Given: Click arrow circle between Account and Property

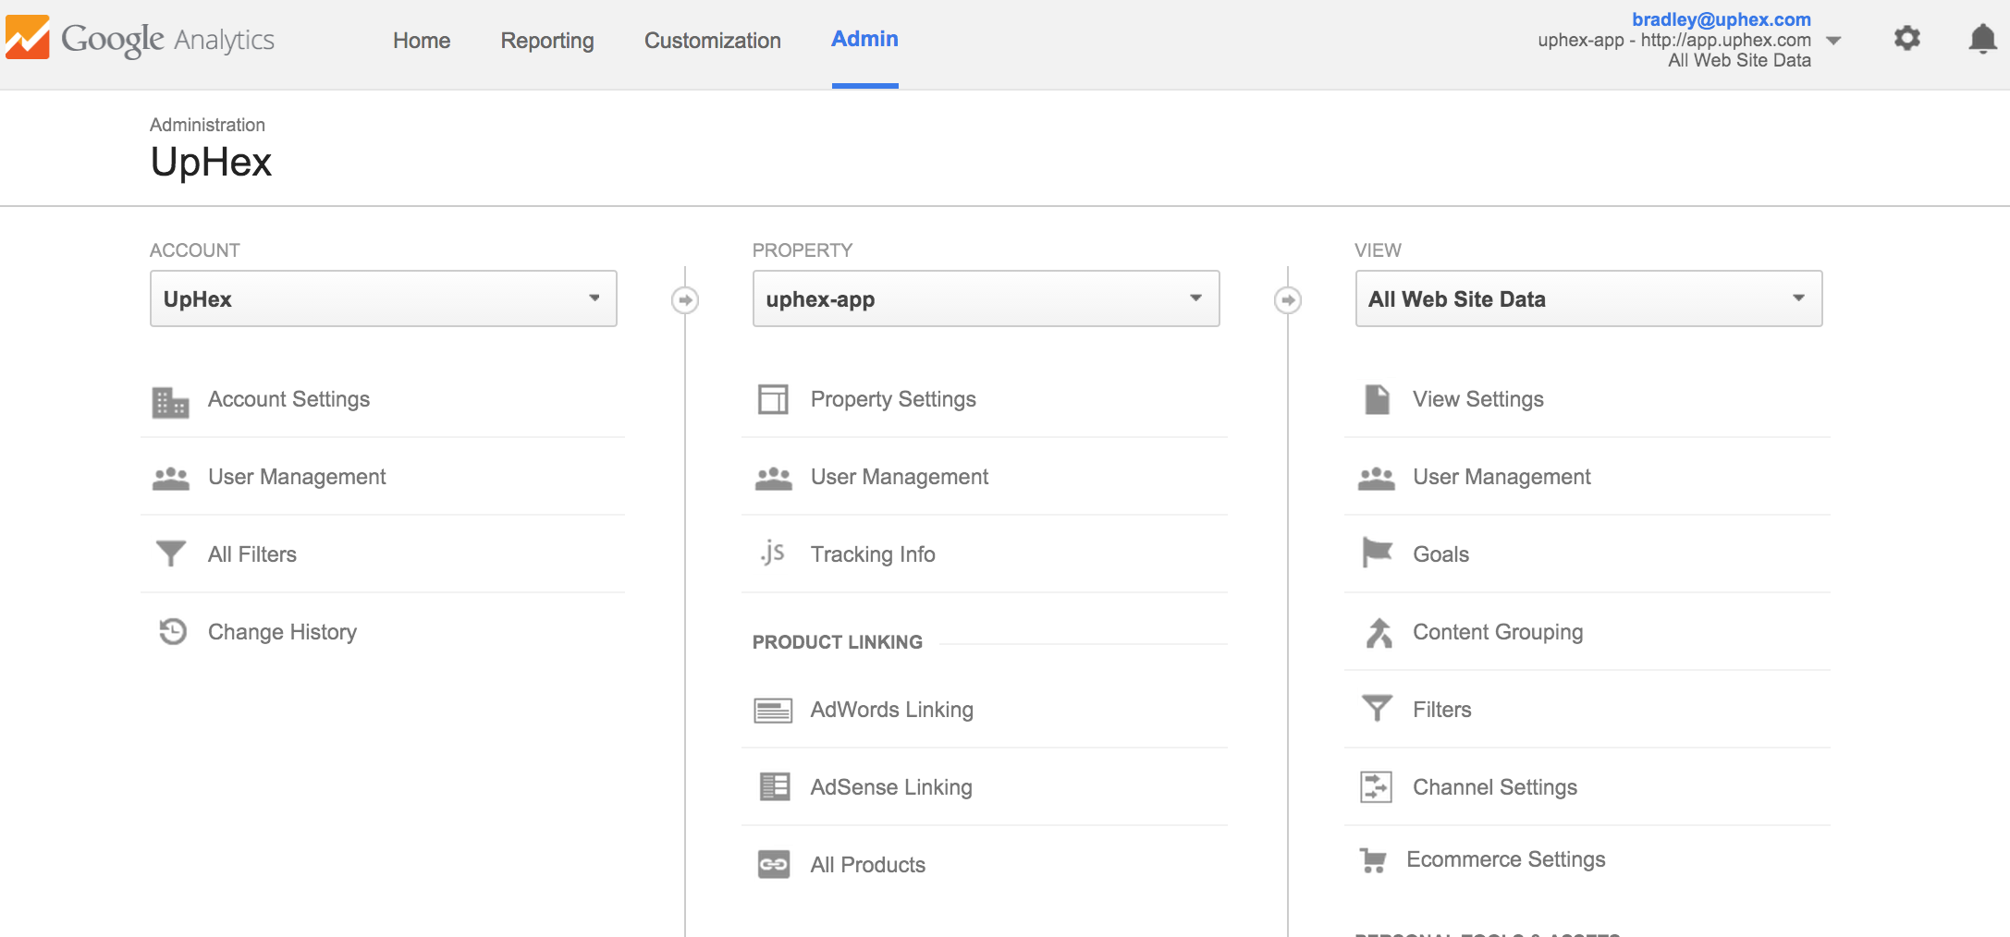Looking at the screenshot, I should tap(685, 300).
